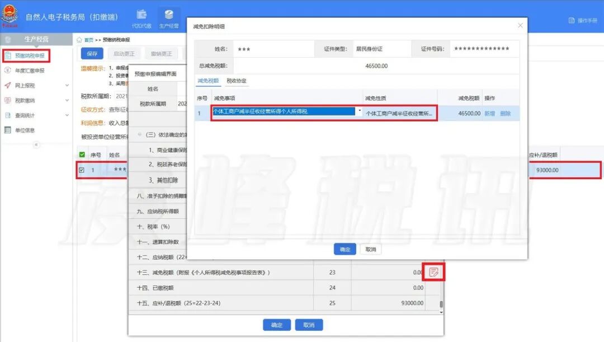This screenshot has width=604, height=342.
Task: Click 取消 in the 预缴申报编辑界面 dialog
Action: click(309, 325)
